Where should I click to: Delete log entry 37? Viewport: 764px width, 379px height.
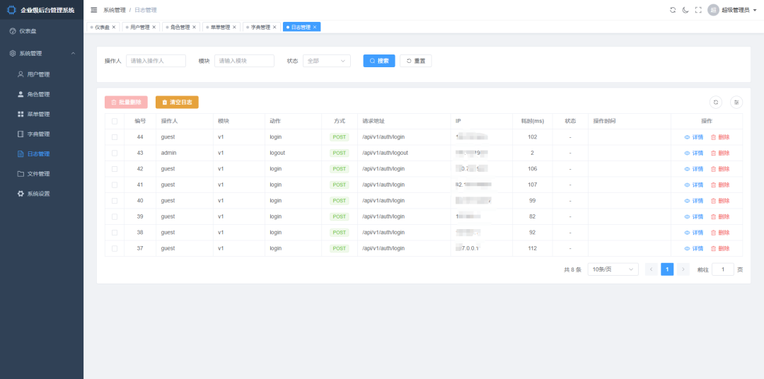click(720, 248)
